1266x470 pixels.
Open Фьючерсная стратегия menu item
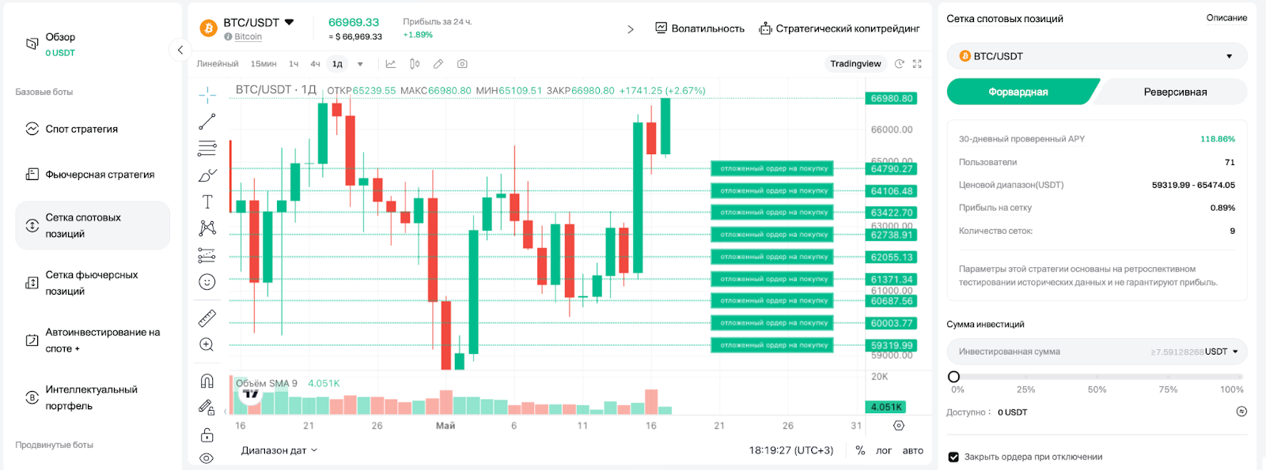point(93,175)
